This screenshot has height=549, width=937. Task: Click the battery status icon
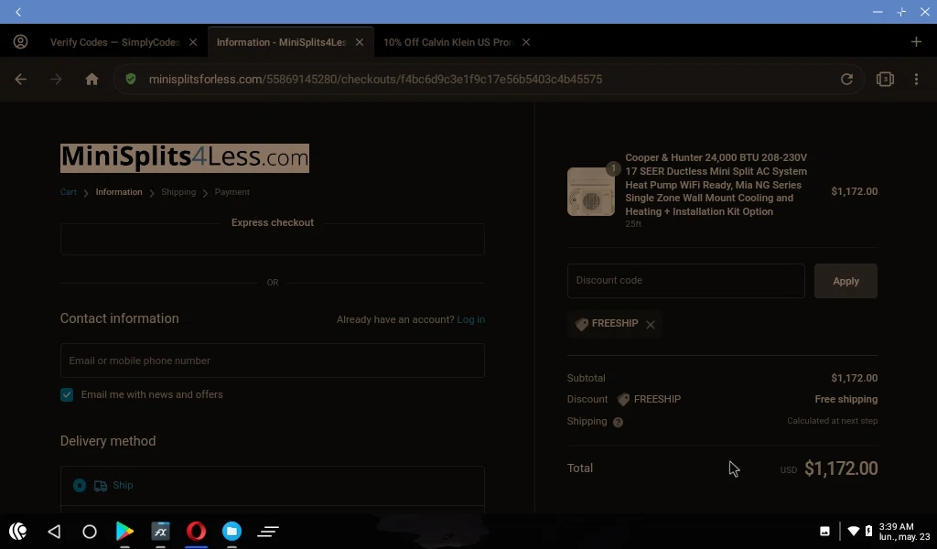(x=868, y=531)
